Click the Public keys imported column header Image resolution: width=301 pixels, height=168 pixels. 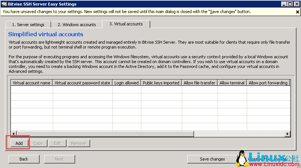(x=161, y=83)
